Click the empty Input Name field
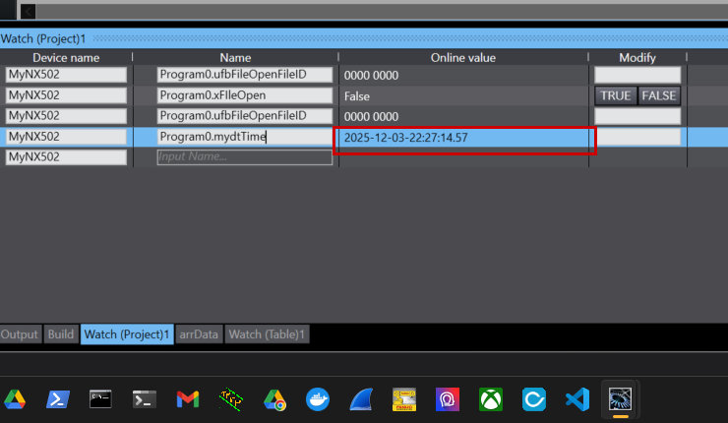Image resolution: width=728 pixels, height=423 pixels. 244,157
